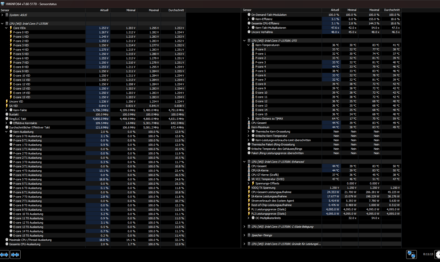Expand the Spannungs-Offsets node
Viewport: 440px width, 262px height.
pyautogui.click(x=249, y=183)
